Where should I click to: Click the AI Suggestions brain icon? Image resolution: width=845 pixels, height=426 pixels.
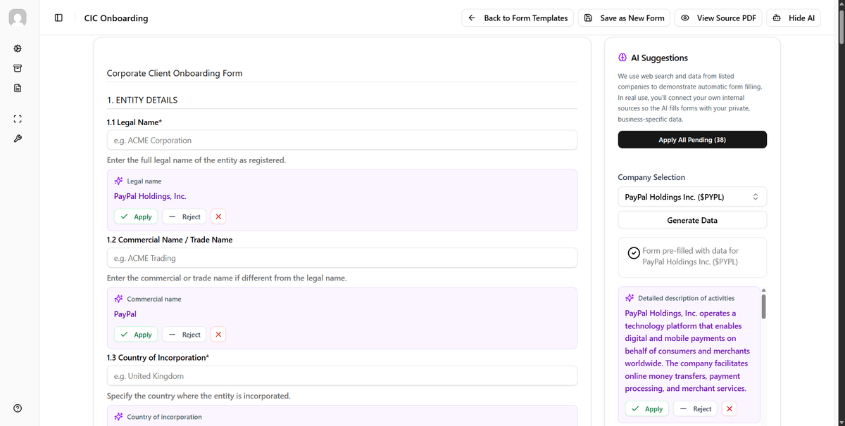pyautogui.click(x=622, y=58)
